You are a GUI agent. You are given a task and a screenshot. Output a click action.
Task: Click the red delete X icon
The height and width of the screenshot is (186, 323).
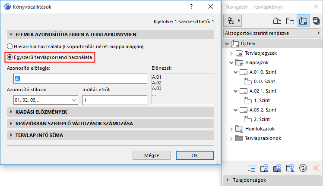click(316, 167)
